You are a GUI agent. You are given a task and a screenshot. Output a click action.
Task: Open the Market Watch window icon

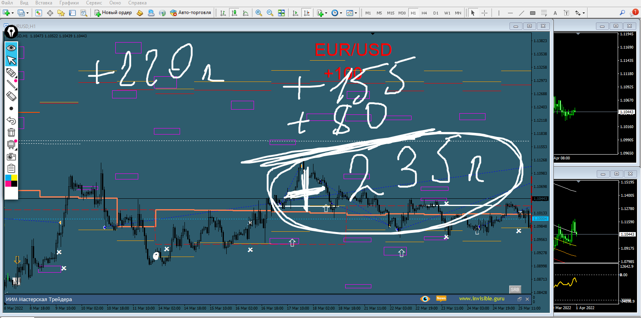[39, 13]
